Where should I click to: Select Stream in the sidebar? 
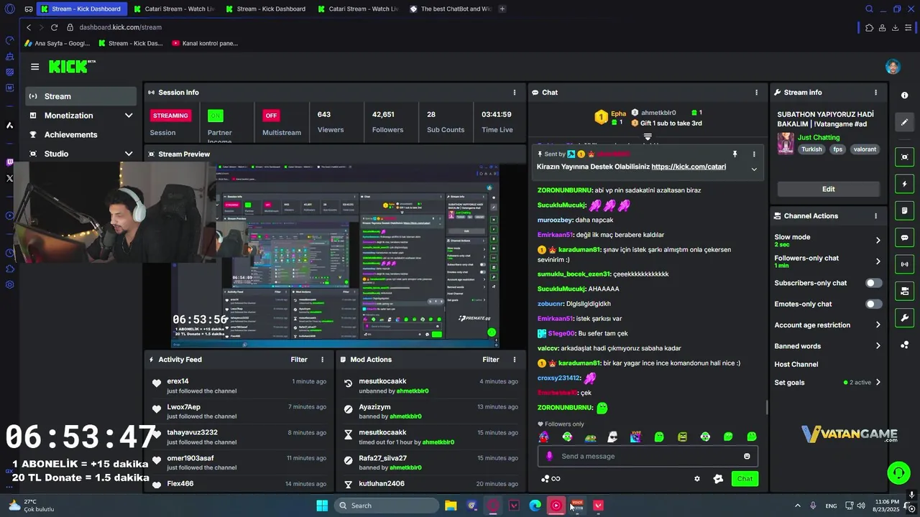point(81,96)
